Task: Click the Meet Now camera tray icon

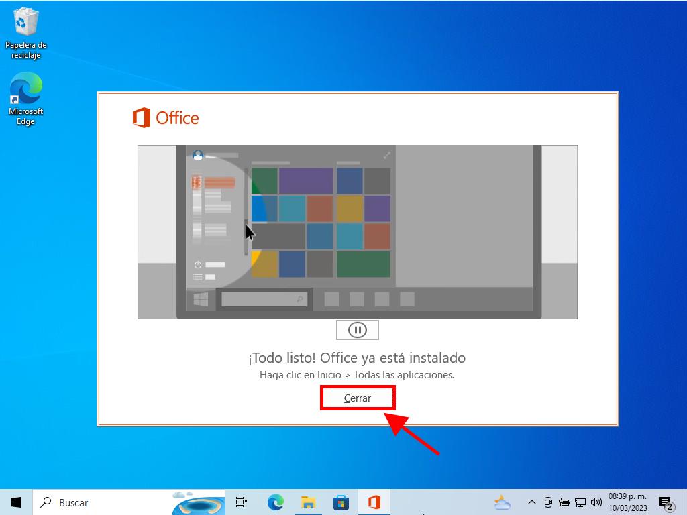Action: [548, 502]
